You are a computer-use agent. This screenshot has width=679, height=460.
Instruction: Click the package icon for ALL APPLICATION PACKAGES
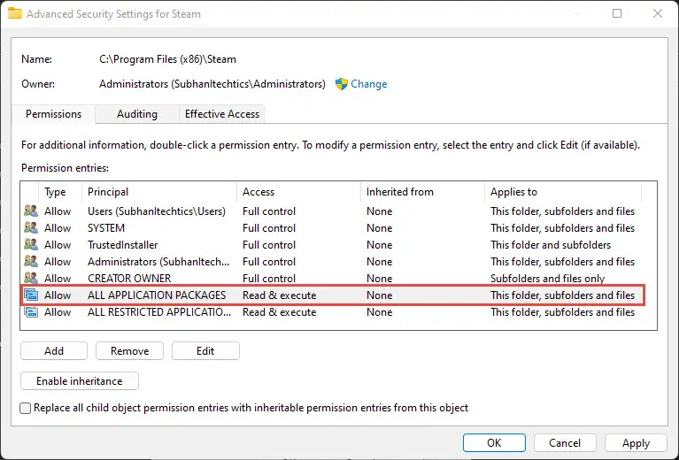31,295
